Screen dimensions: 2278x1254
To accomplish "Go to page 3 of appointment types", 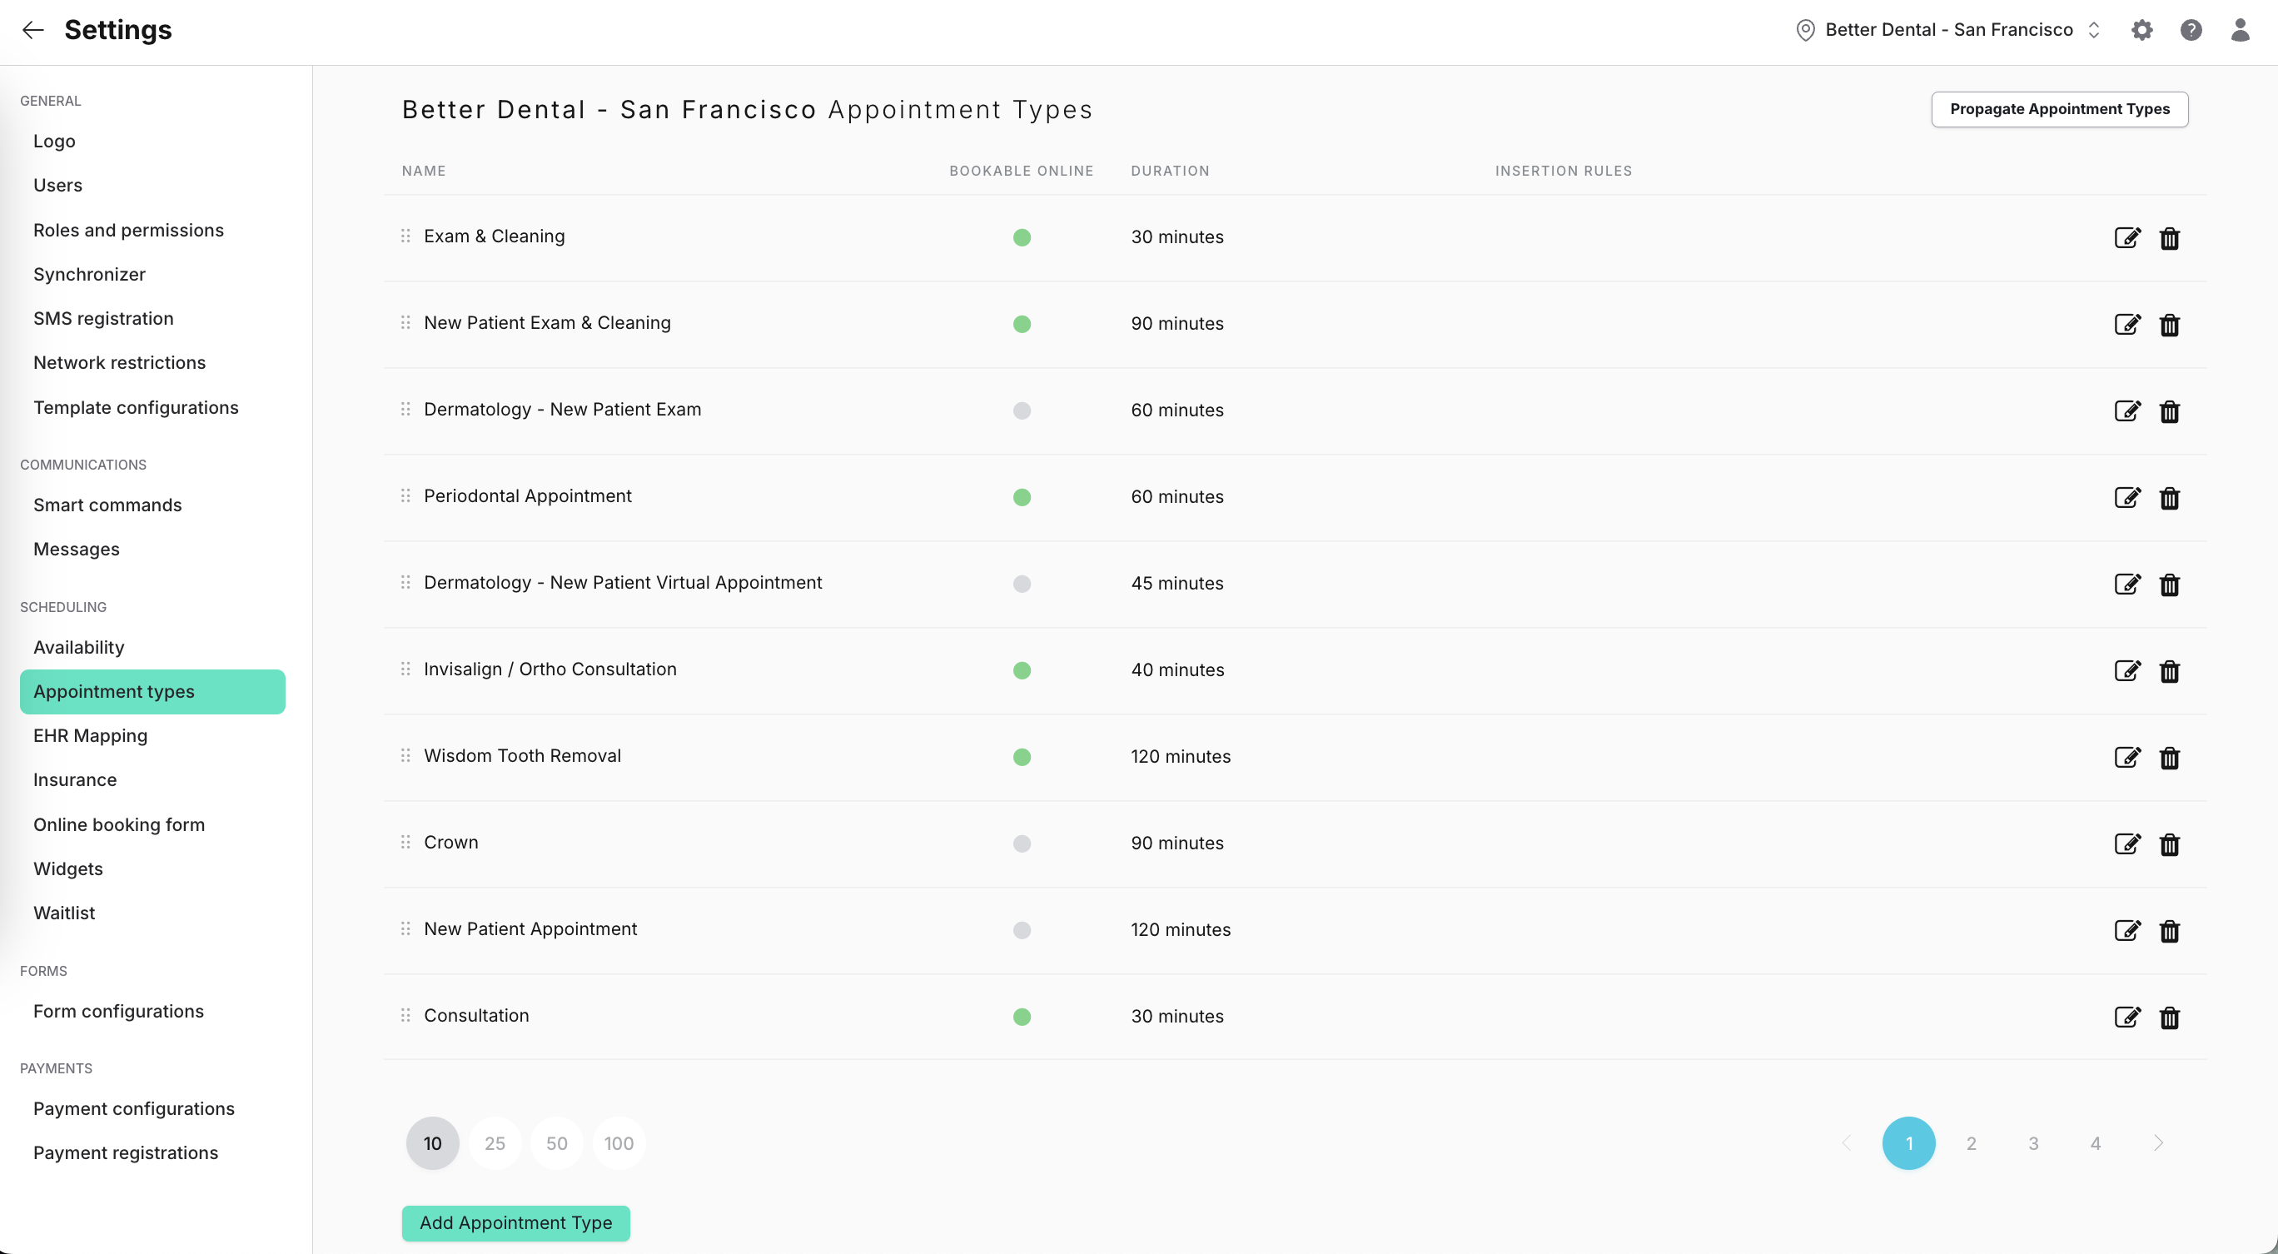I will (2033, 1143).
